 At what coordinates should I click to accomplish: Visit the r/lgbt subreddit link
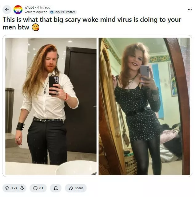point(29,8)
